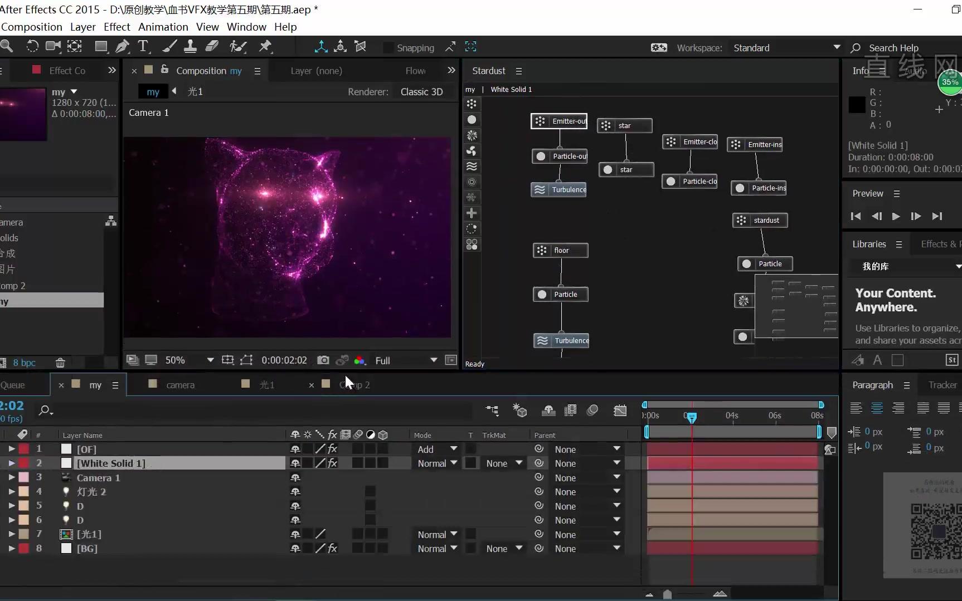This screenshot has width=962, height=601.
Task: Select the Pen tool
Action: (122, 47)
